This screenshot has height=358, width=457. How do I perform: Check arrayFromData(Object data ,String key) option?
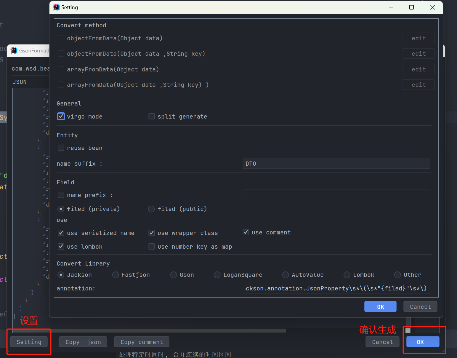(x=61, y=85)
